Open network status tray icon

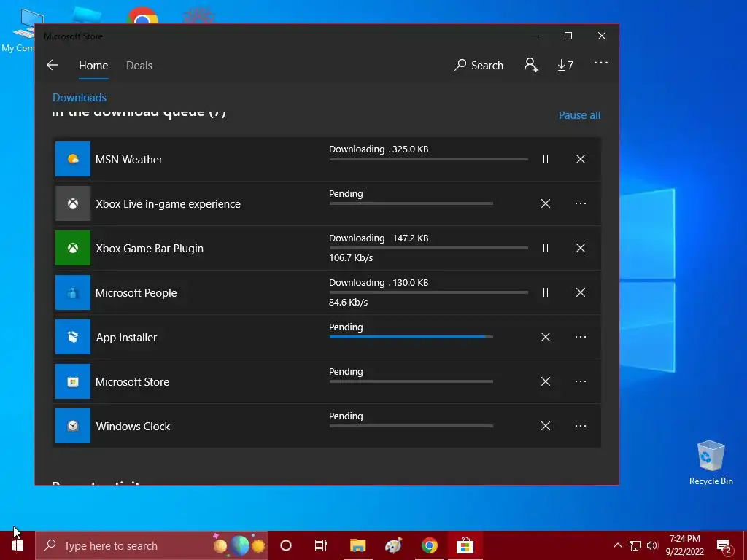point(635,545)
